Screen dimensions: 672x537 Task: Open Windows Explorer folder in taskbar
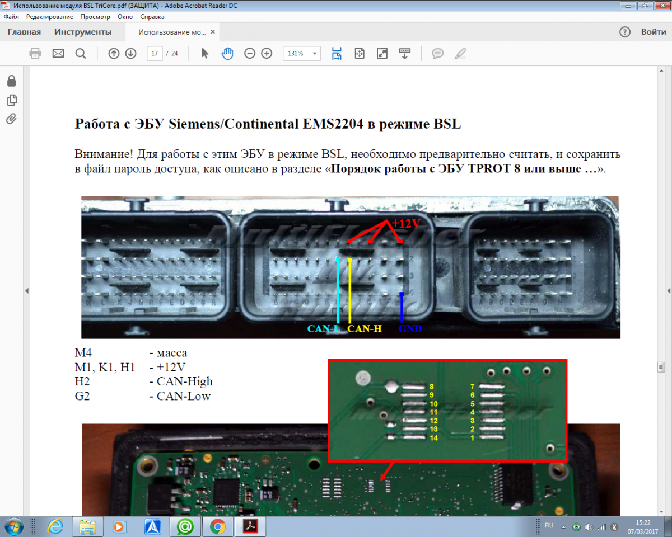(87, 526)
